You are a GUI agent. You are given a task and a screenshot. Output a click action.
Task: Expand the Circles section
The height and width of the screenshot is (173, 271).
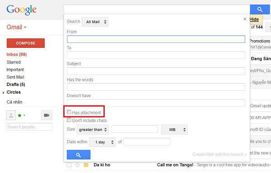(4, 93)
